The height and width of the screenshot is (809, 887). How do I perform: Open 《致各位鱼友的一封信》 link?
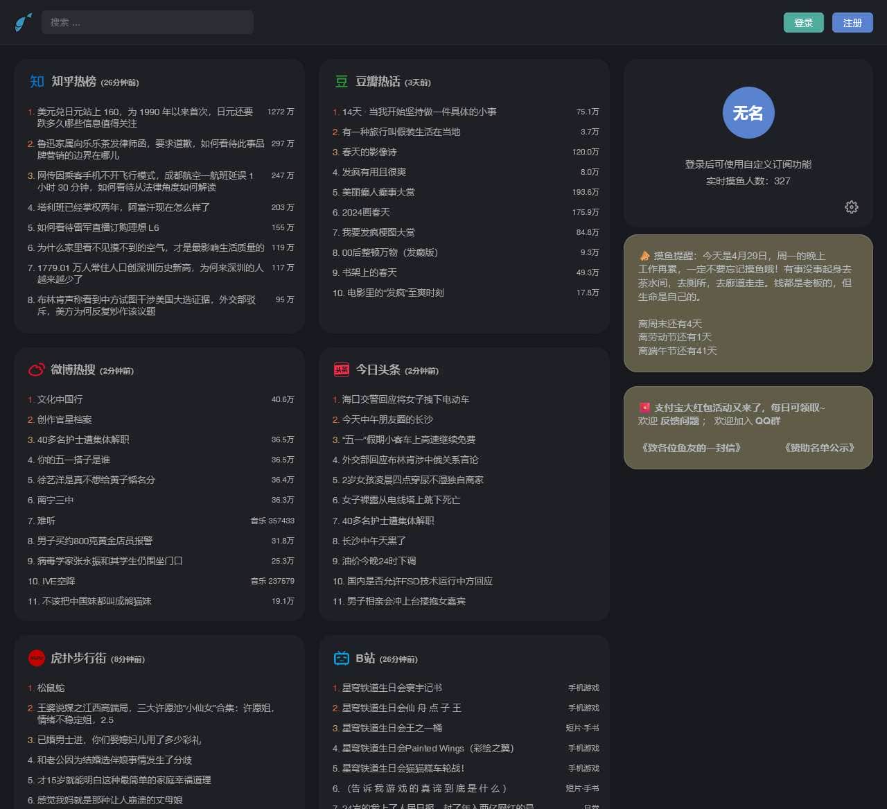click(x=692, y=448)
